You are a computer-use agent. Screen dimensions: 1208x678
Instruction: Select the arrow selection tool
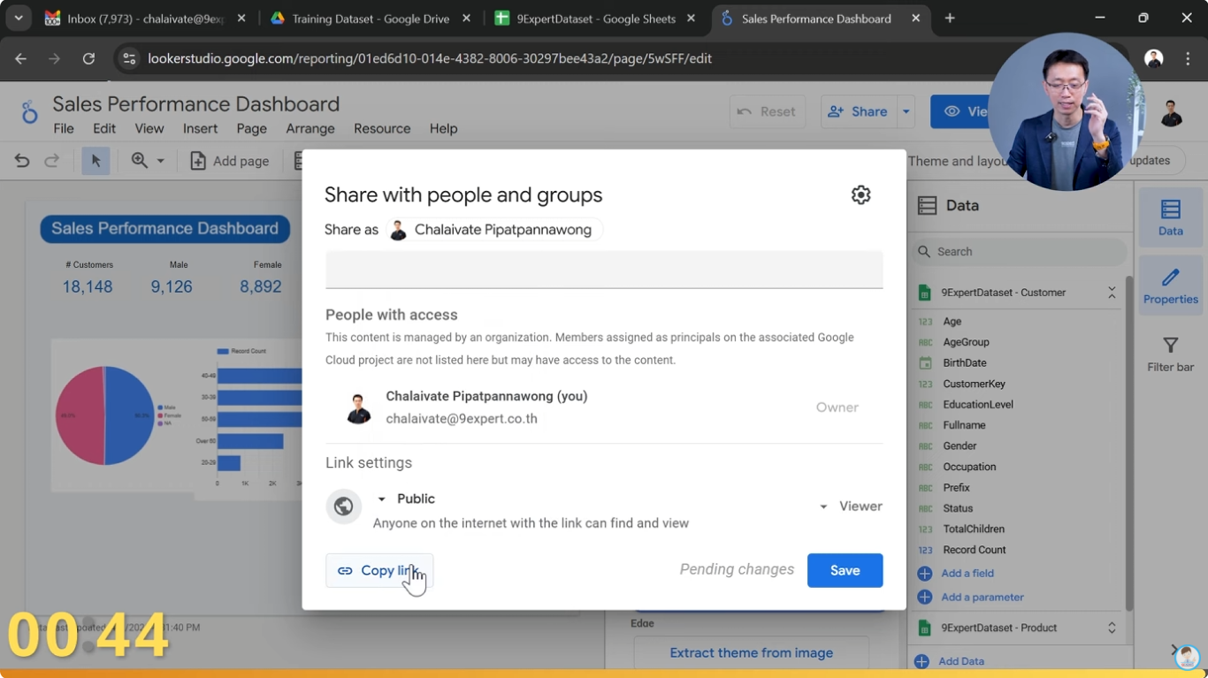96,160
